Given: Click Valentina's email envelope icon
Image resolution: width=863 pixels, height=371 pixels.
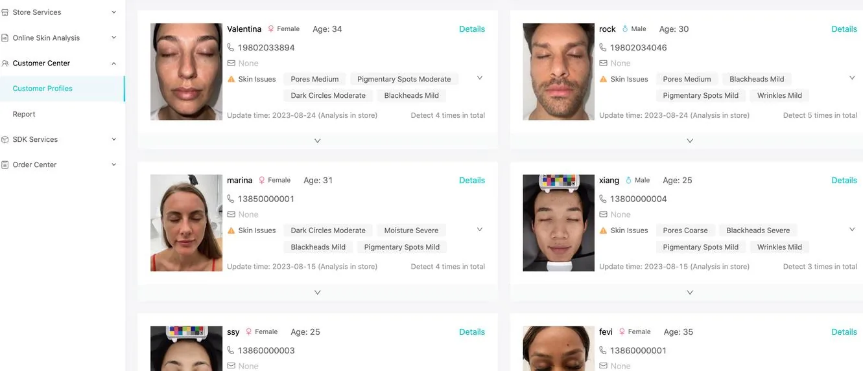Looking at the screenshot, I should click(x=231, y=63).
